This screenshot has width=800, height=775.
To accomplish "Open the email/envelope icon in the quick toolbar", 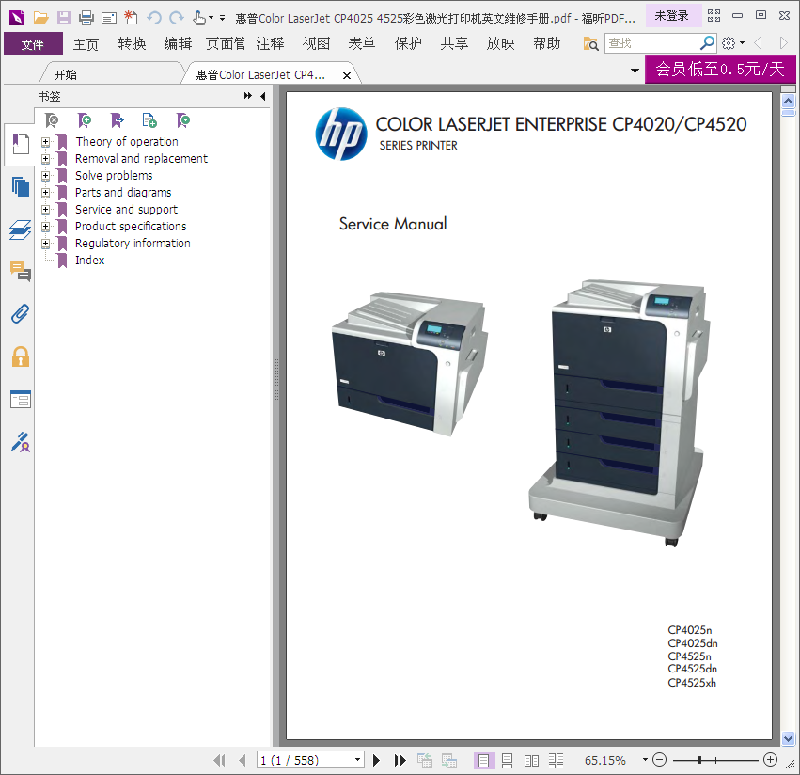I will click(109, 19).
